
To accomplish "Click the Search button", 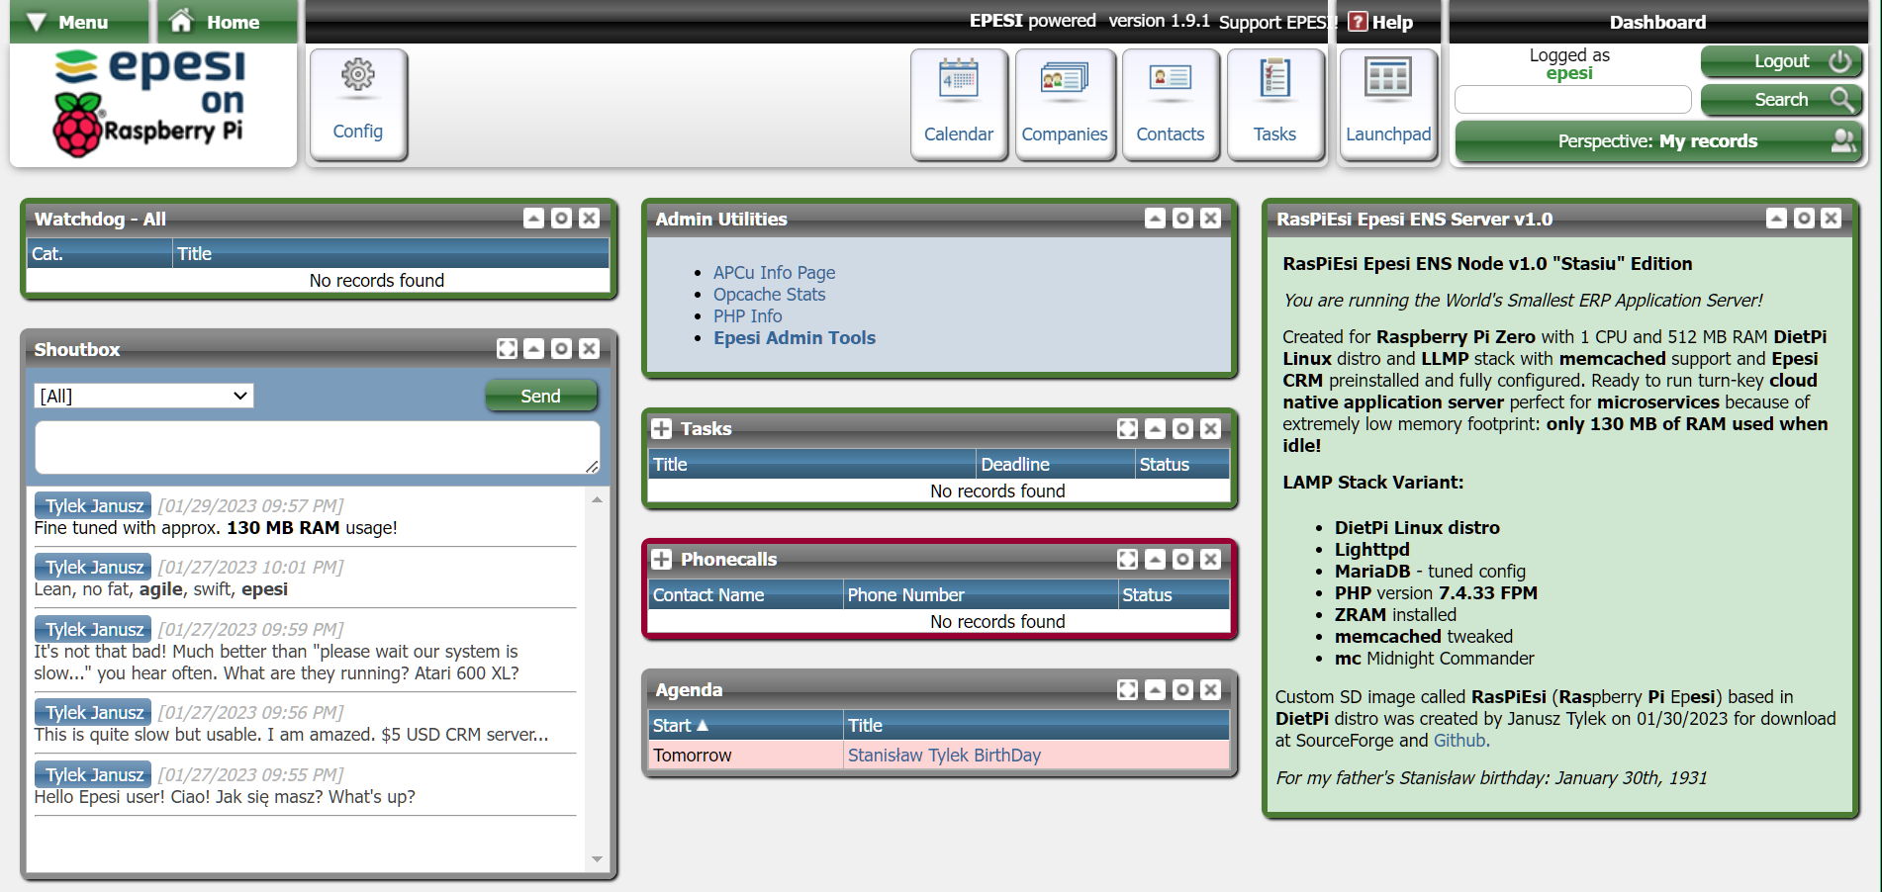I will 1781,100.
